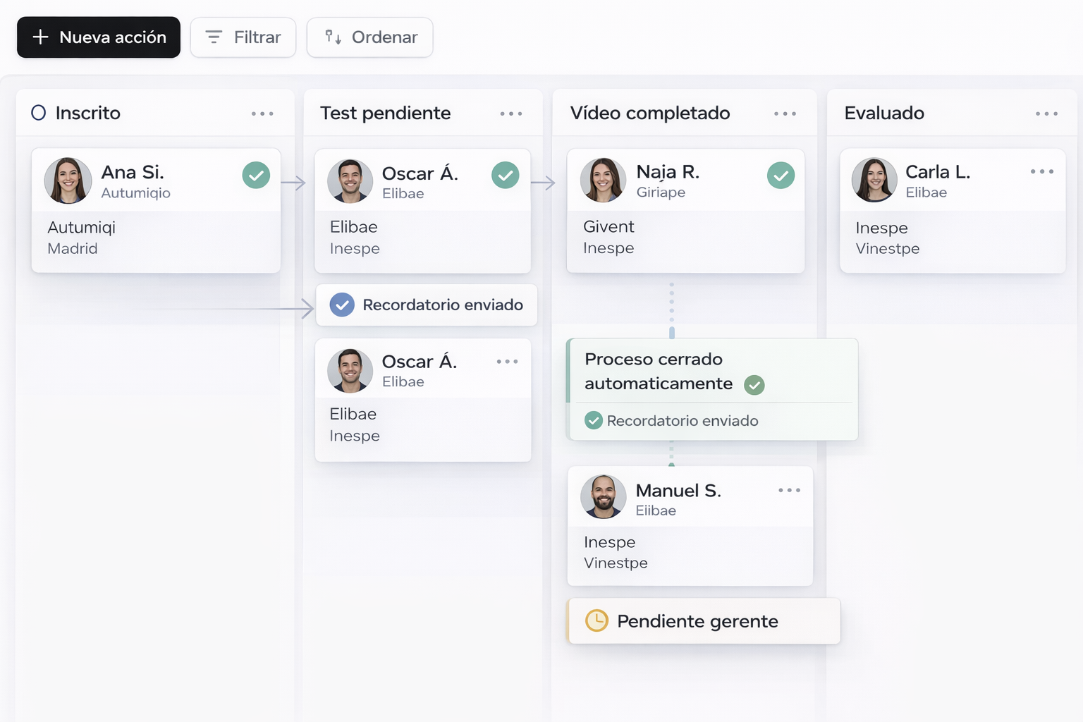Click green check next to Proceso cerrado automaticamente
The height and width of the screenshot is (722, 1083).
pos(754,385)
